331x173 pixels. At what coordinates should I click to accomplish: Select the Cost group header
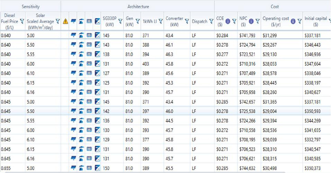point(275,7)
